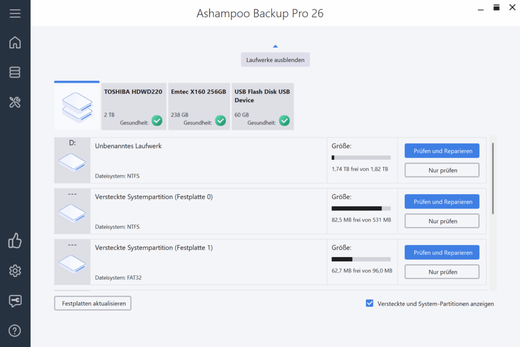This screenshot has height=347, width=520.
Task: Select the disk icon next to drive D:
Action: click(72, 163)
